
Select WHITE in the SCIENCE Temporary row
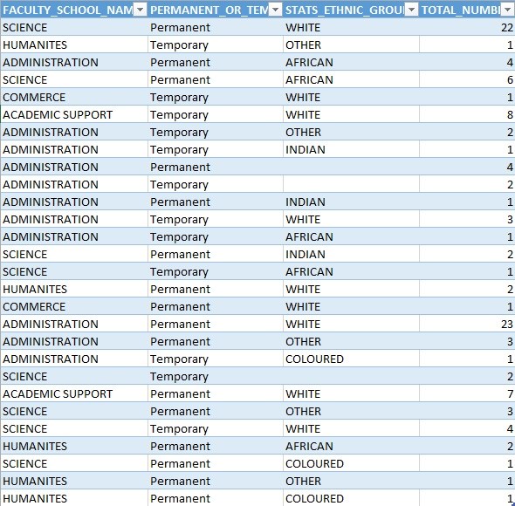pyautogui.click(x=303, y=429)
